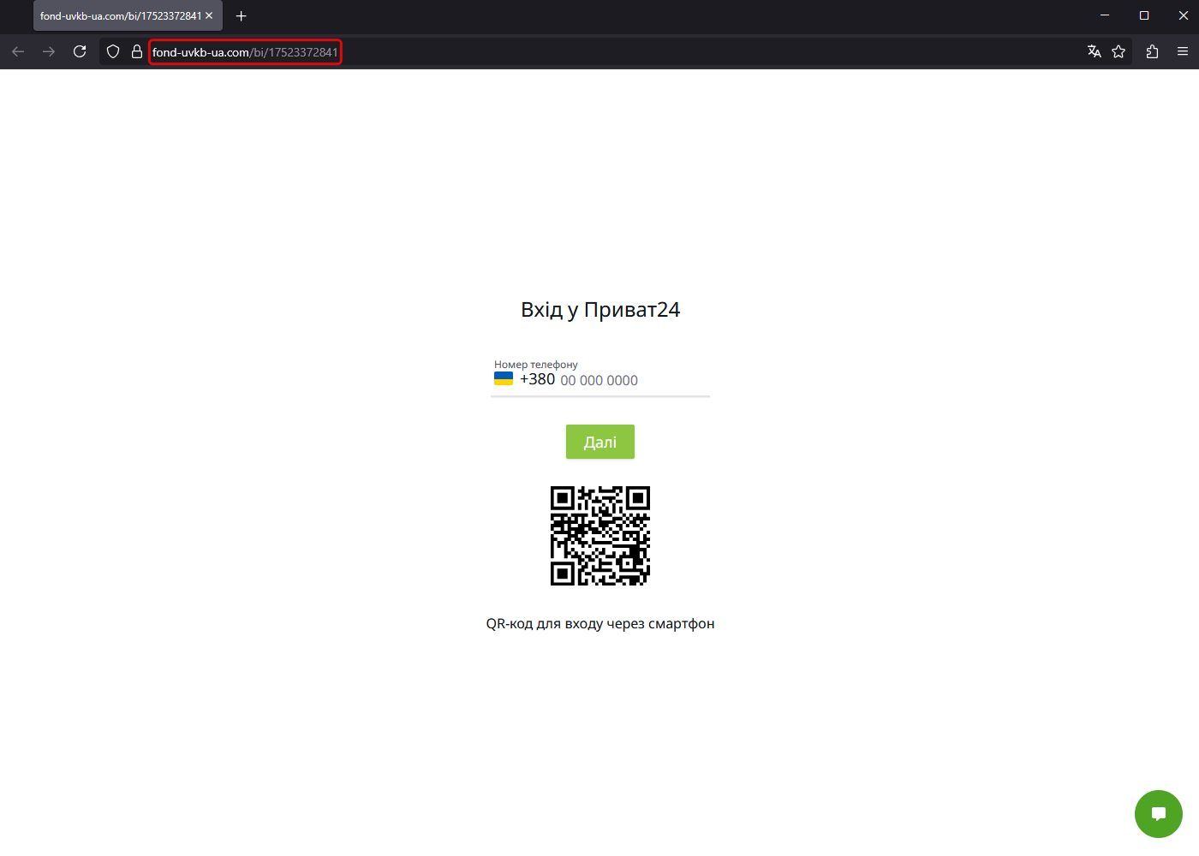Switch to the fond-uvkb-ua.com tab

pos(120,15)
